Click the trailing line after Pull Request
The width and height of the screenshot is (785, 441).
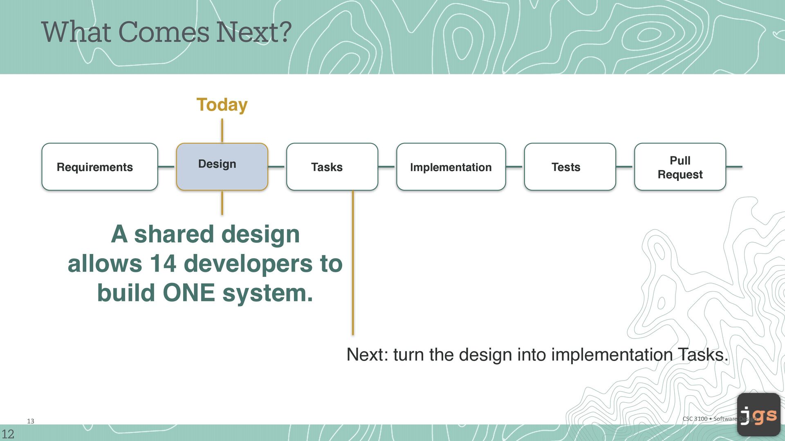click(x=734, y=167)
